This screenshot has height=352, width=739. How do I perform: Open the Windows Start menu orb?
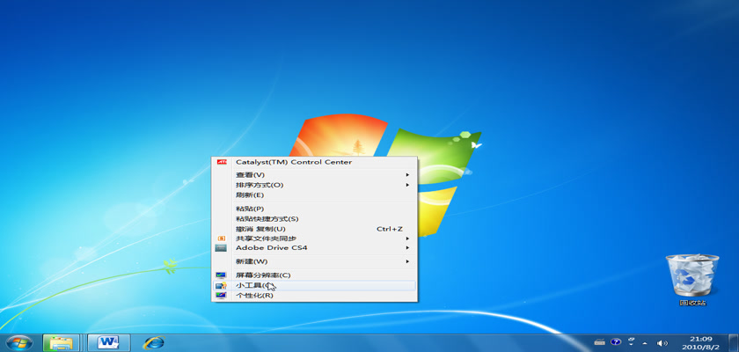point(18,342)
